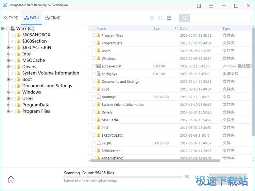Select Documents and Settings in tree

47,86
